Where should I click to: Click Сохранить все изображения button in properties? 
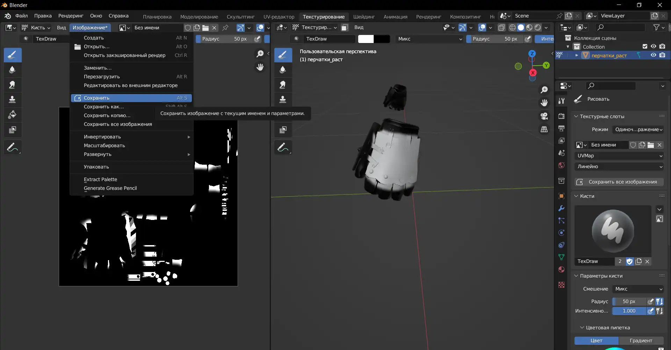tap(619, 182)
